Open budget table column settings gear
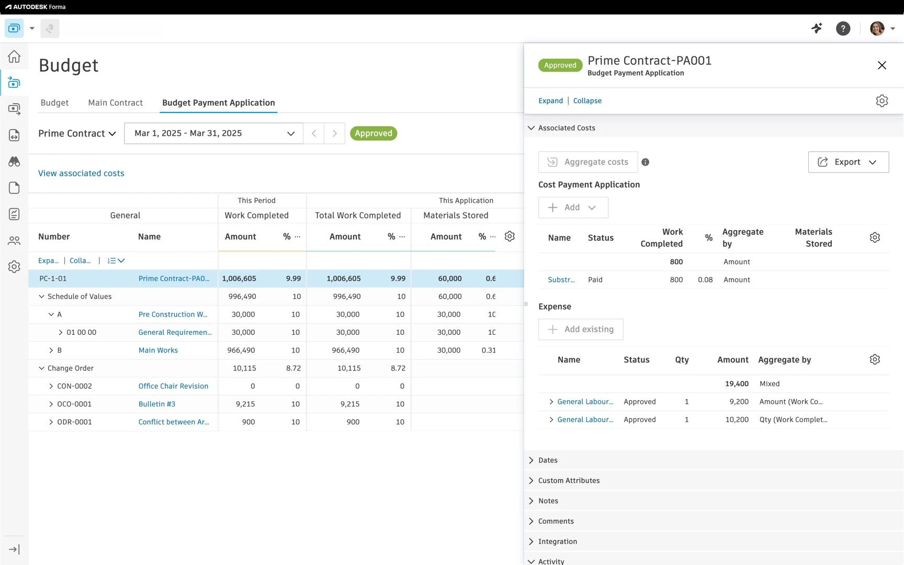This screenshot has width=904, height=565. point(510,236)
